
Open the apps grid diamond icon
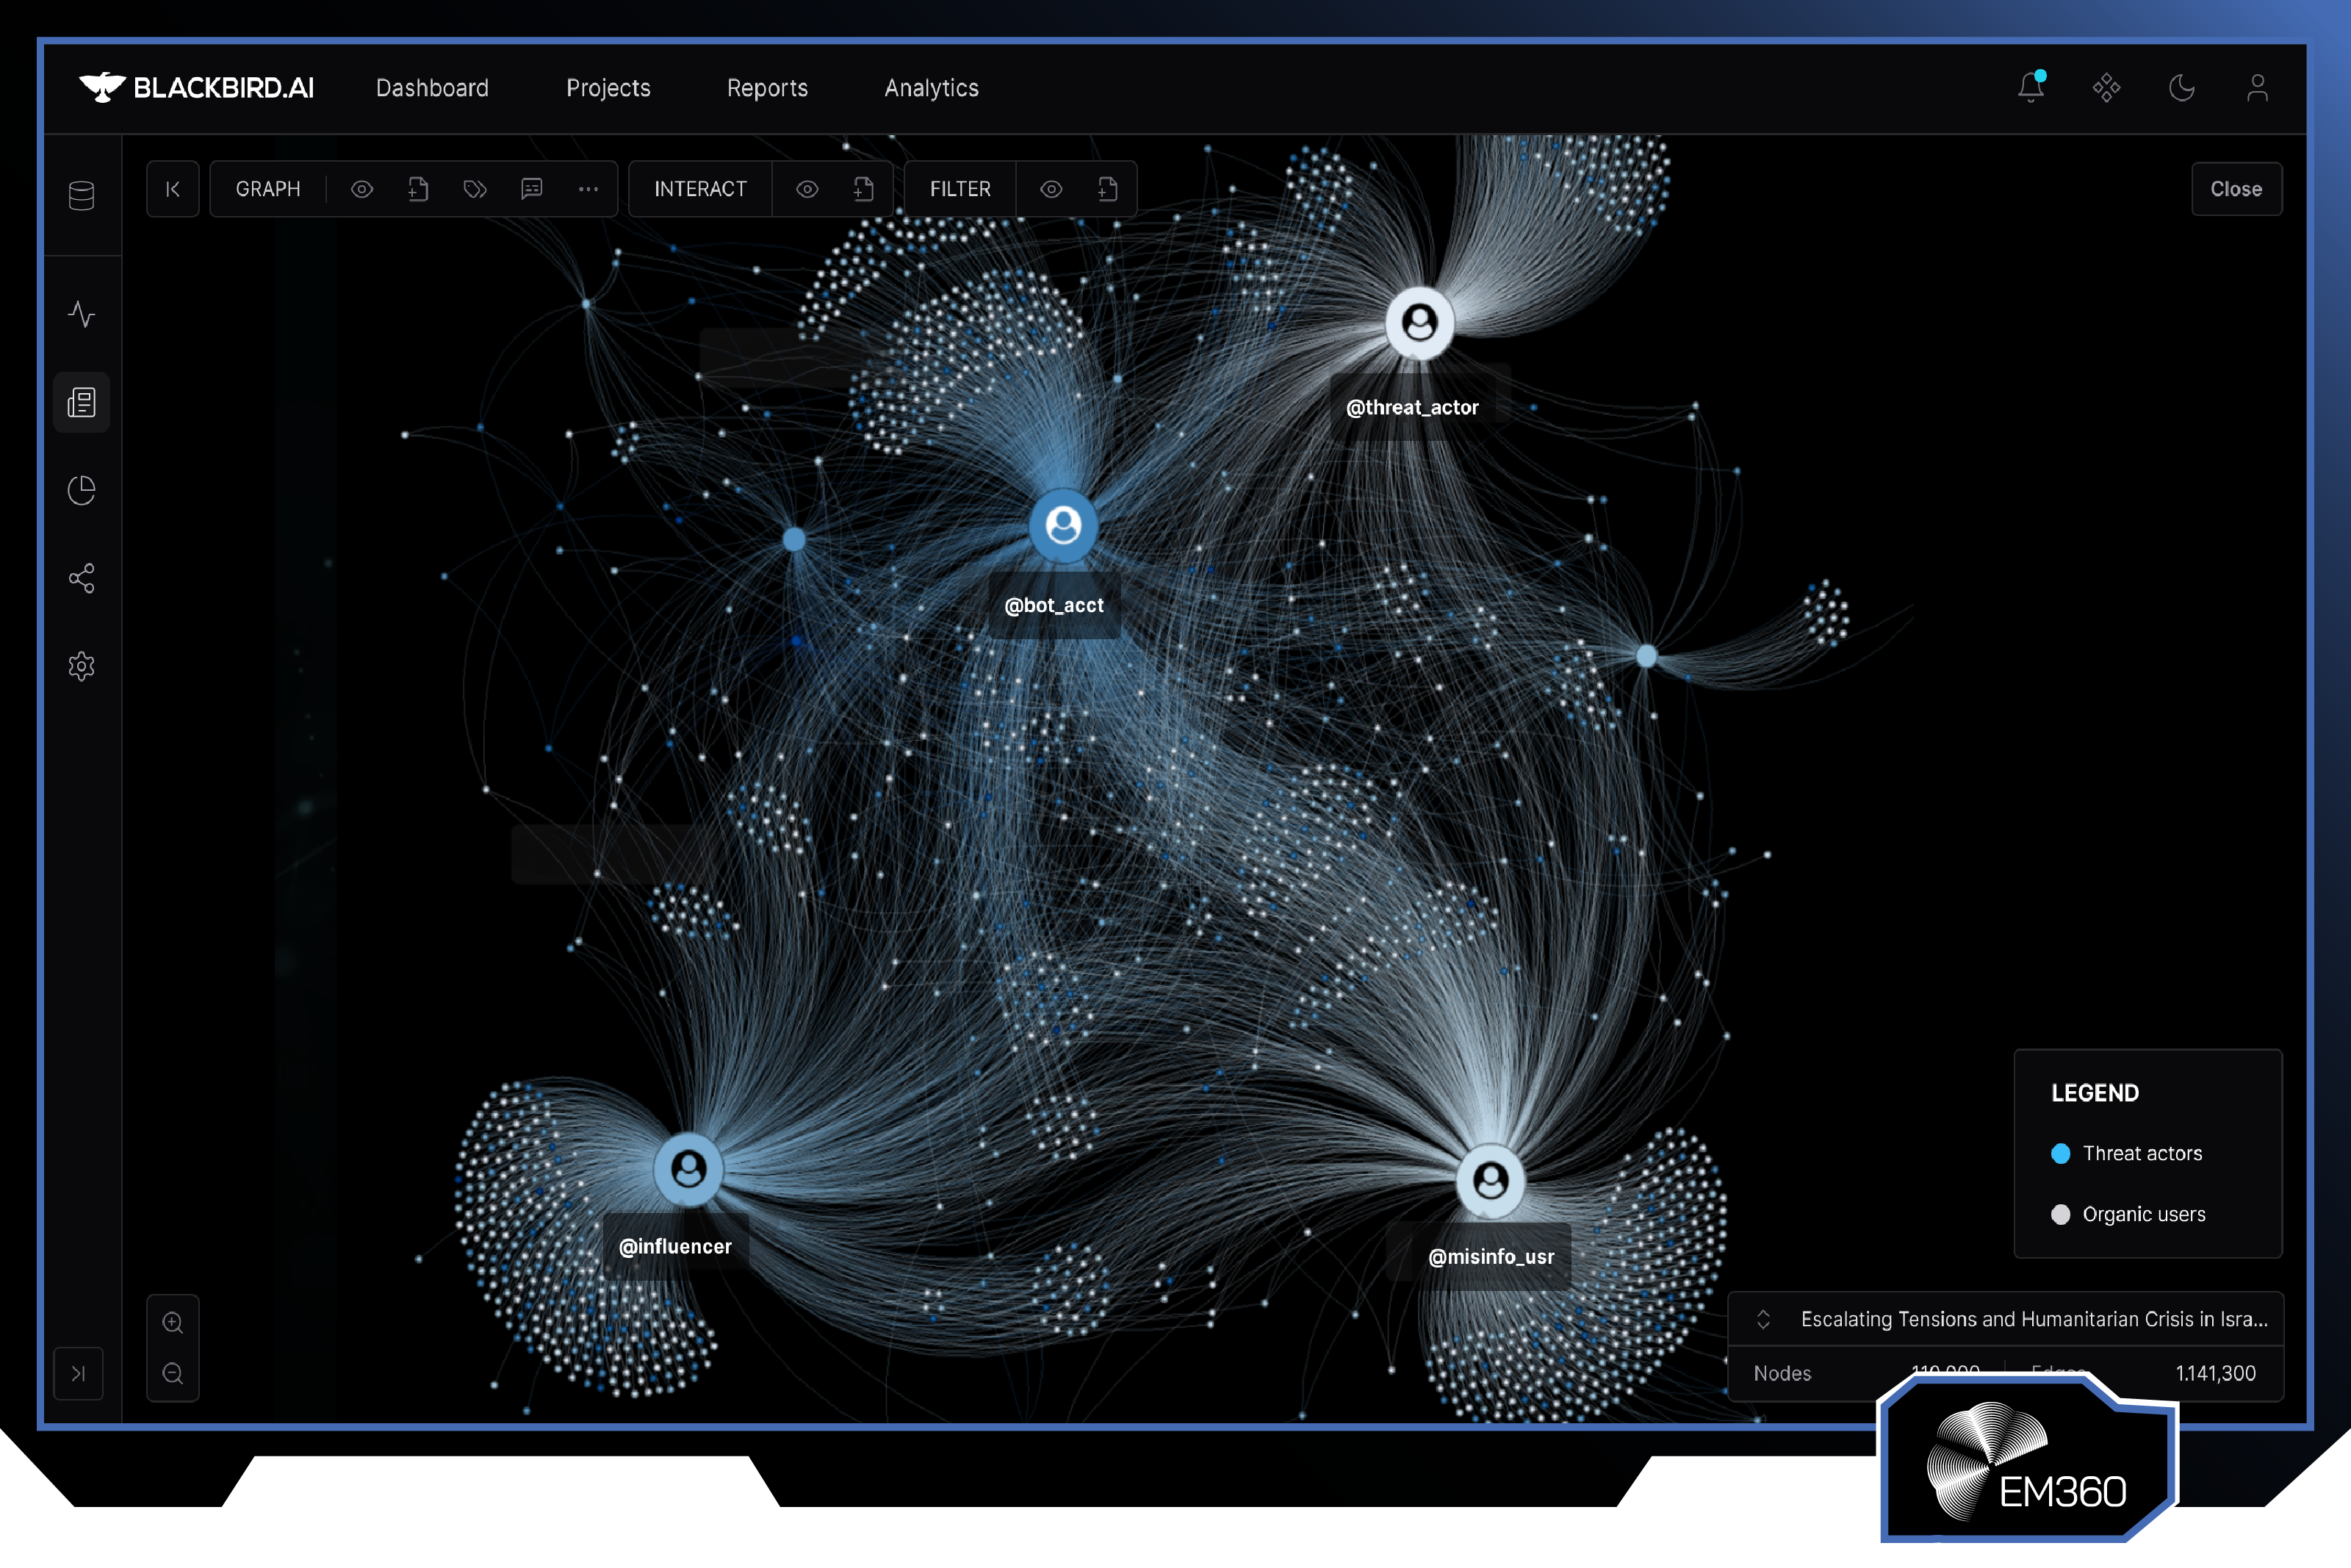(2106, 88)
